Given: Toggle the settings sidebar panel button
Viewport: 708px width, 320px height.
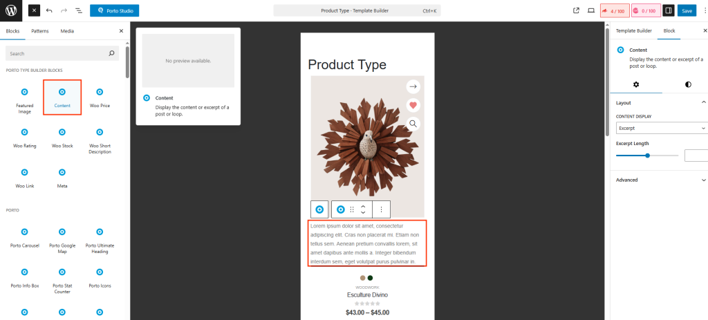Looking at the screenshot, I should pos(668,10).
